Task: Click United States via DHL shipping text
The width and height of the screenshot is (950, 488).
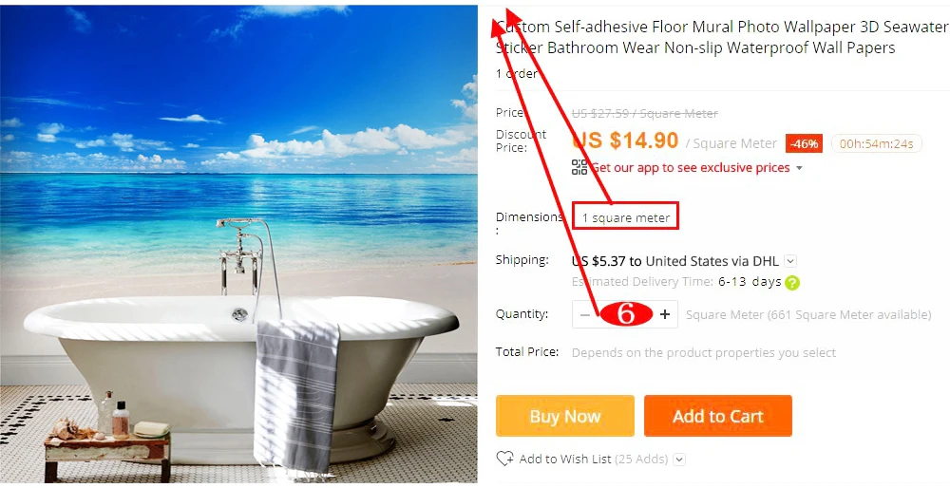Action: [712, 261]
